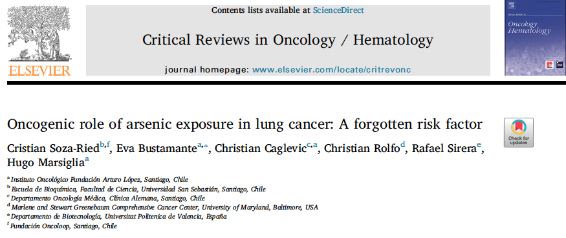Click the corresponding author asterisk after Bustamante
The height and width of the screenshot is (238, 566).
point(206,146)
